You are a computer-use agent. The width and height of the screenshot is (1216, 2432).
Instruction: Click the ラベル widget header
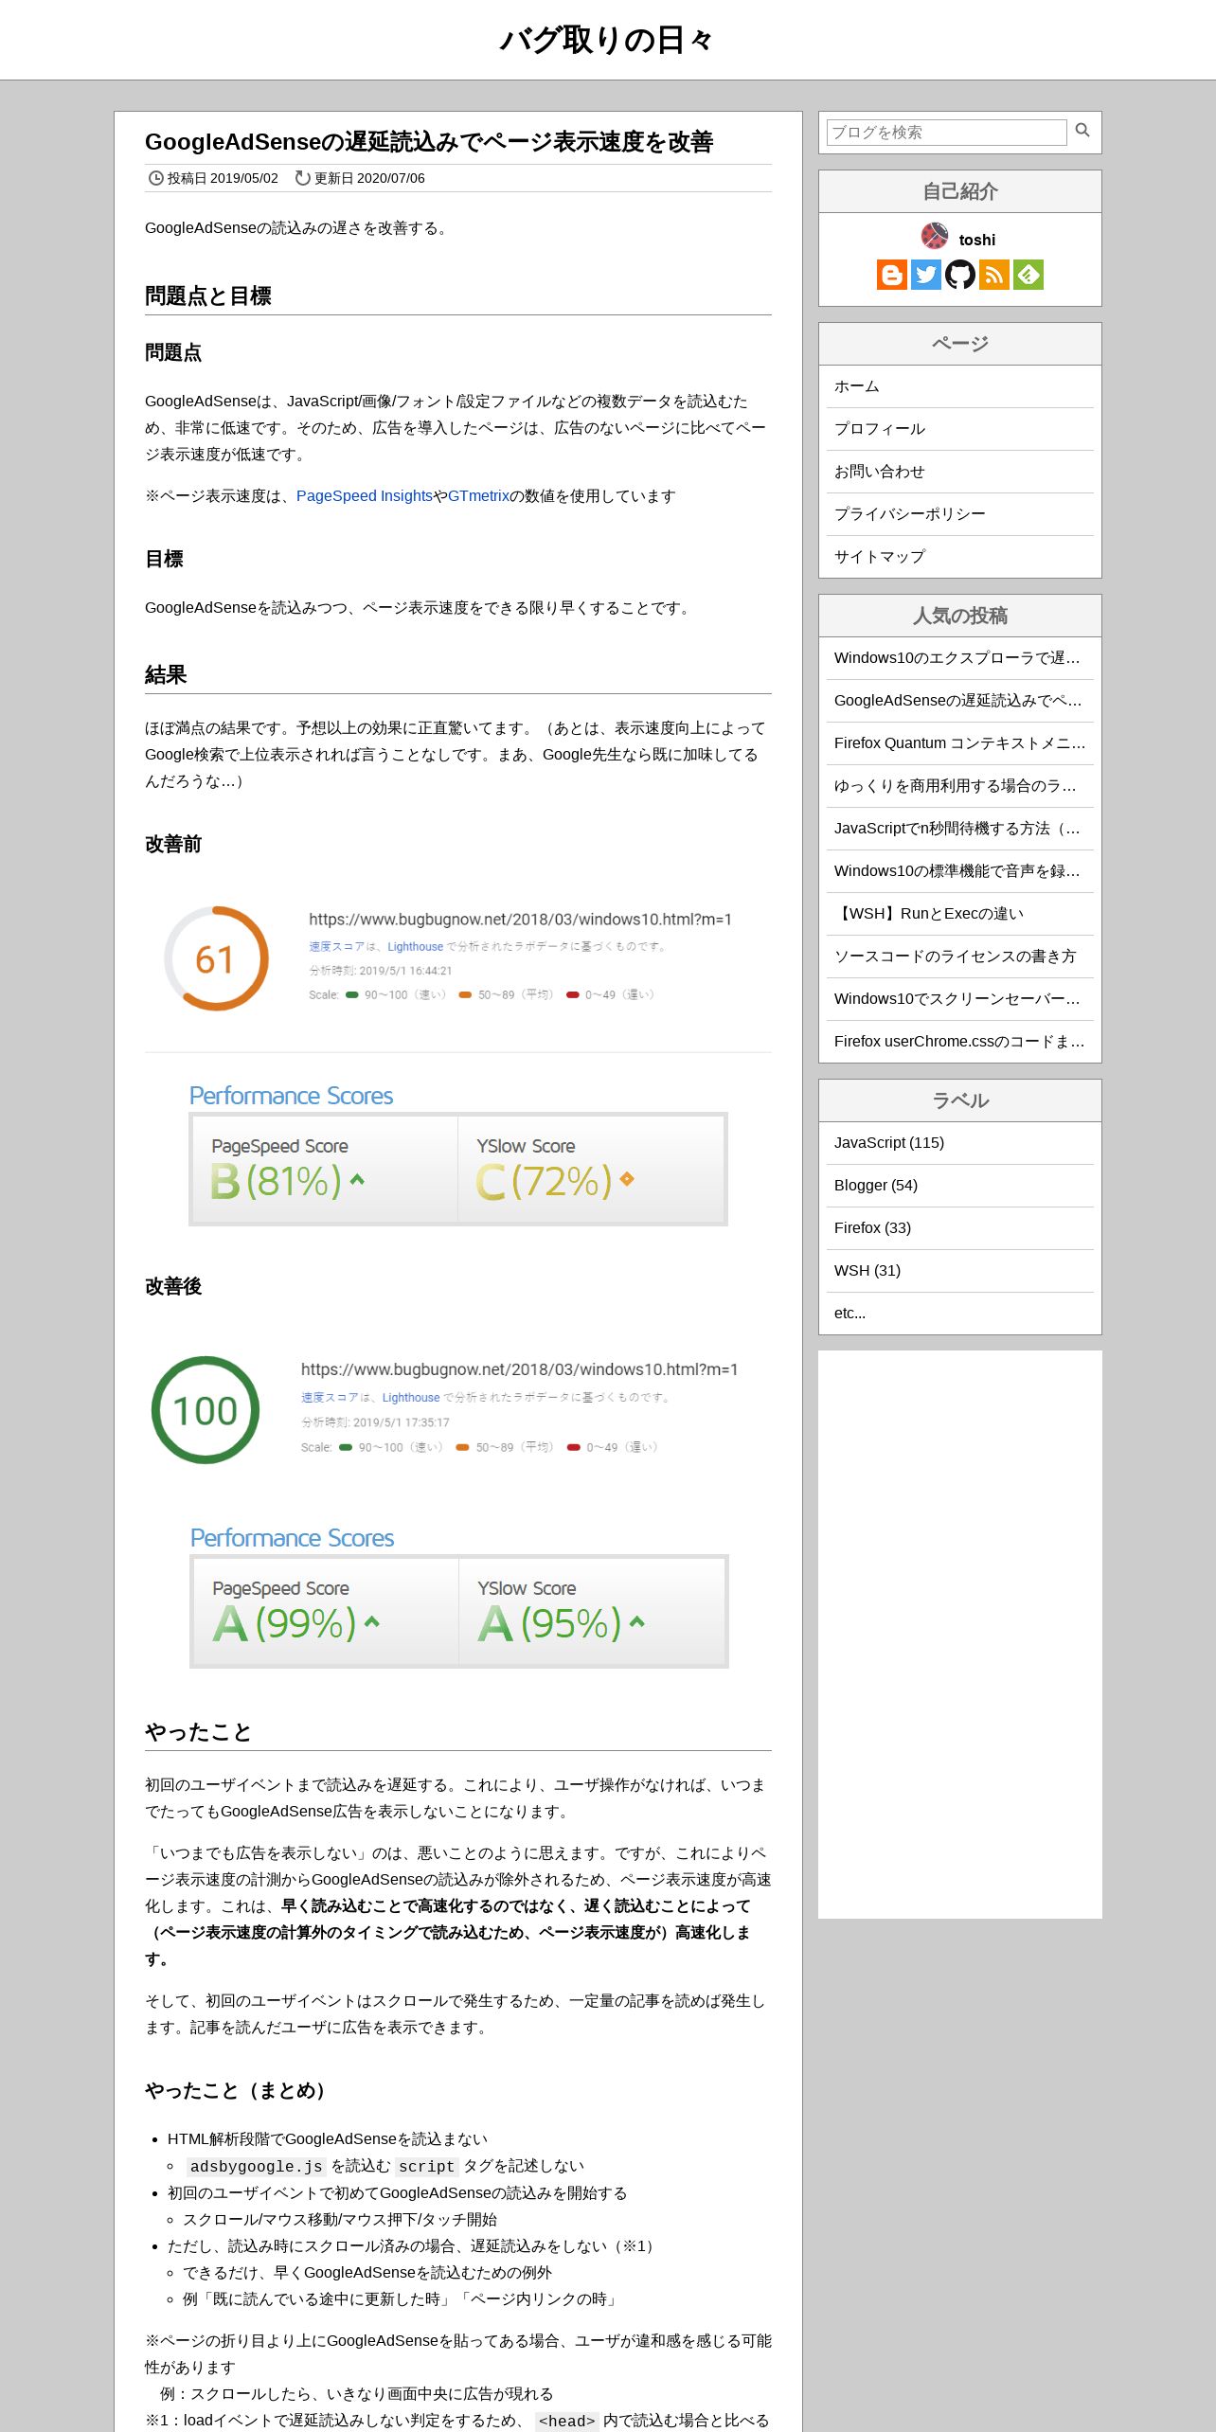(960, 1100)
